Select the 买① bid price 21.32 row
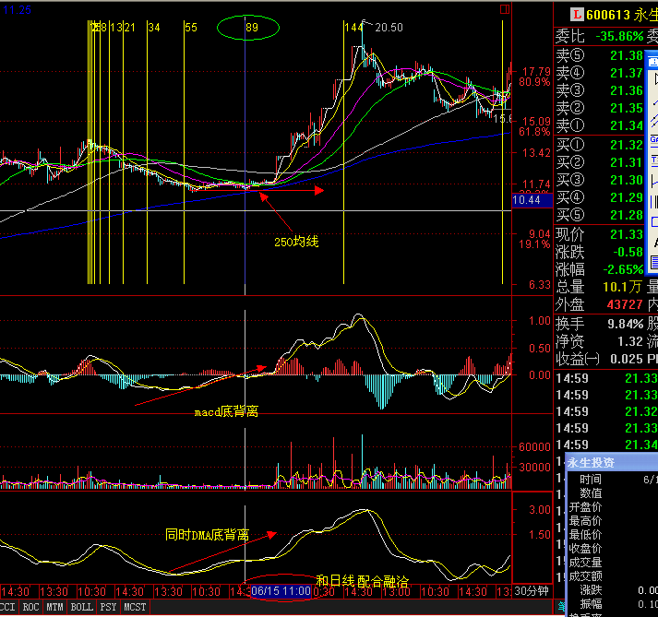Viewport: 658px width, 617px height. [x=600, y=145]
